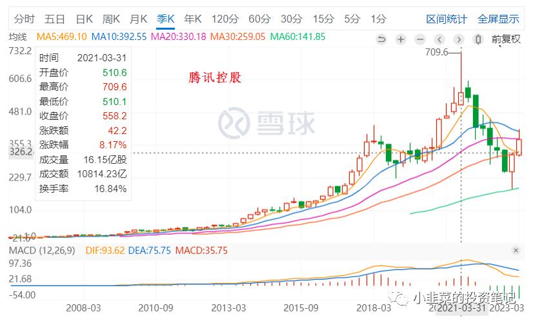The width and height of the screenshot is (533, 321).
Task: Move chart right with the arrow icon
Action: pyautogui.click(x=459, y=40)
